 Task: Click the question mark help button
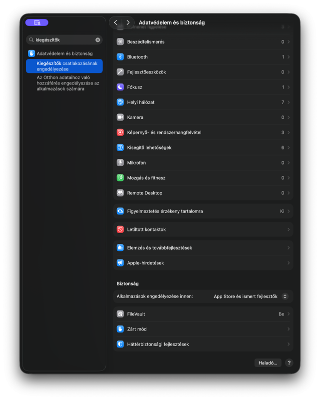click(289, 363)
